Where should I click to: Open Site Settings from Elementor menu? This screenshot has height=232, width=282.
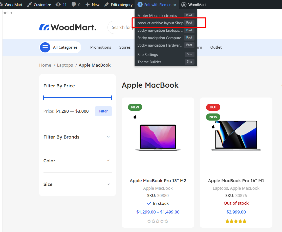[x=166, y=54]
